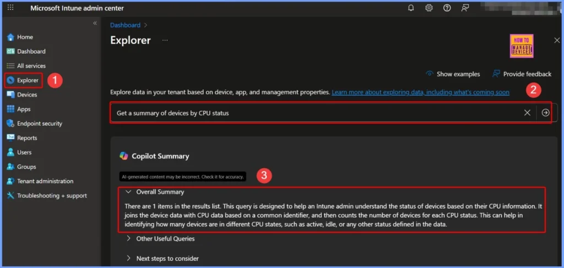Open the settings gear icon
Viewport: 564px width, 268px height.
[429, 8]
